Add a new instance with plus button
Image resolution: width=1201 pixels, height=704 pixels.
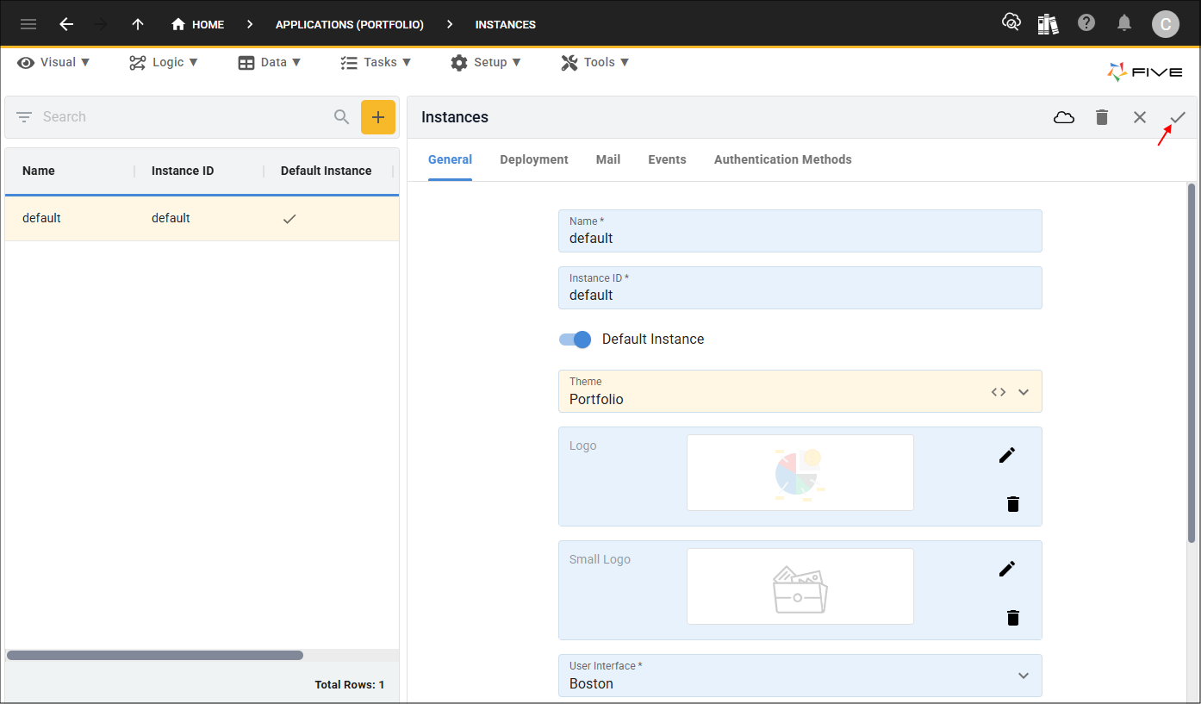tap(378, 117)
